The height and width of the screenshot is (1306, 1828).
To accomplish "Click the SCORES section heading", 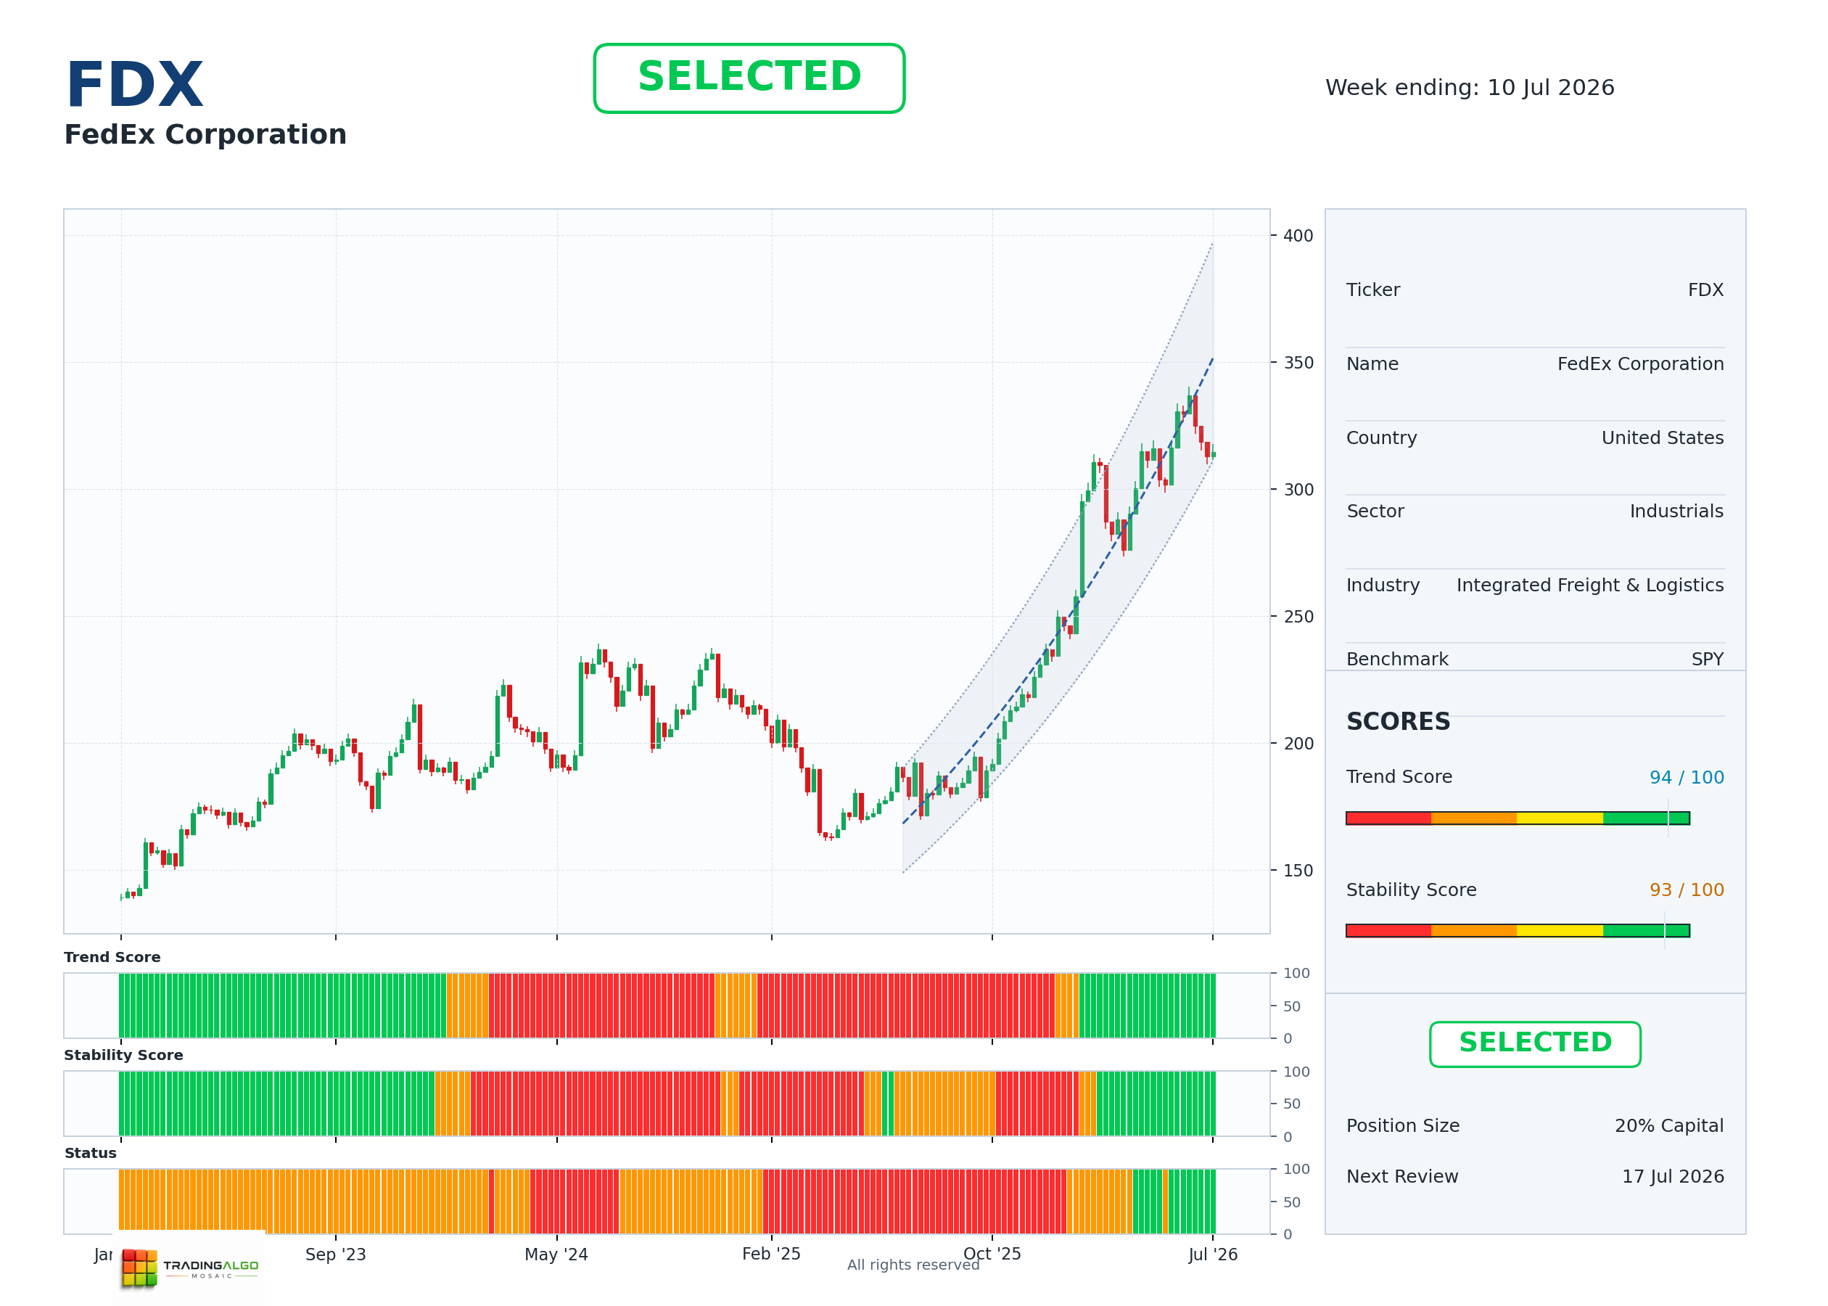I will (x=1398, y=721).
